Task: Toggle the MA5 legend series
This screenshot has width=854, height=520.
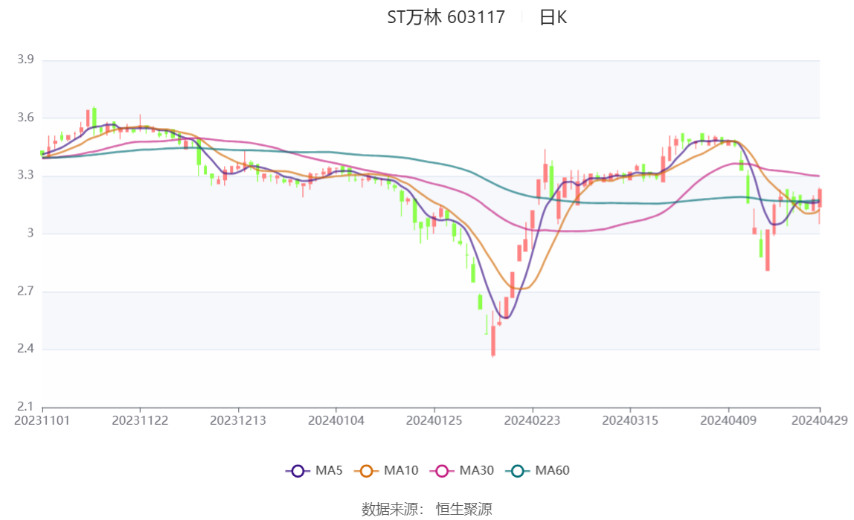Action: point(314,470)
